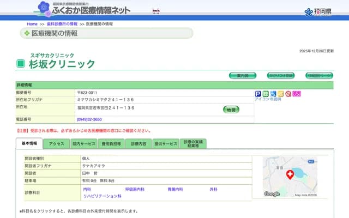Click the blue parking P icon
The image size is (349, 218).
click(x=258, y=94)
